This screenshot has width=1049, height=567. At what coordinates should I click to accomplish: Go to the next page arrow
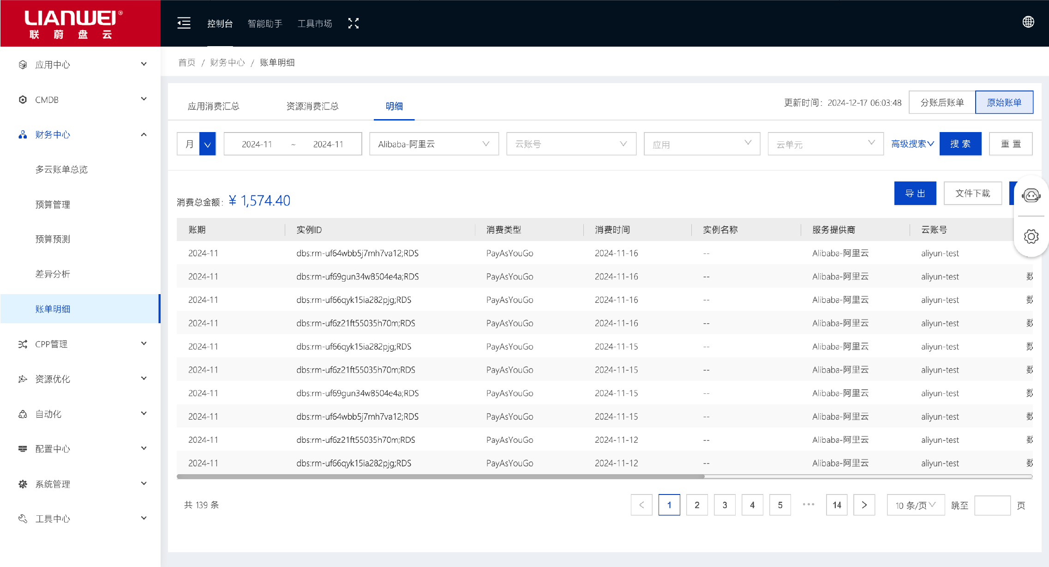[x=864, y=505]
